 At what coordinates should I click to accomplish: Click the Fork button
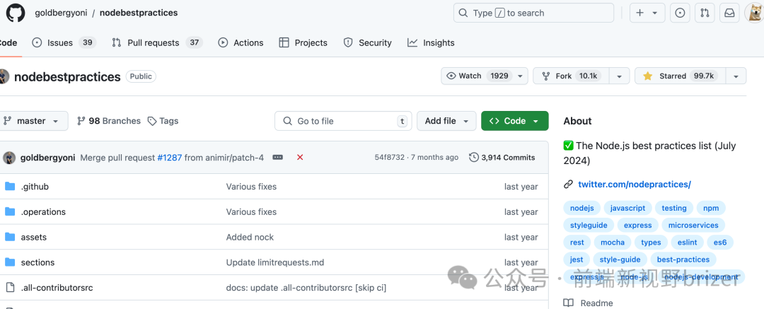click(x=572, y=76)
